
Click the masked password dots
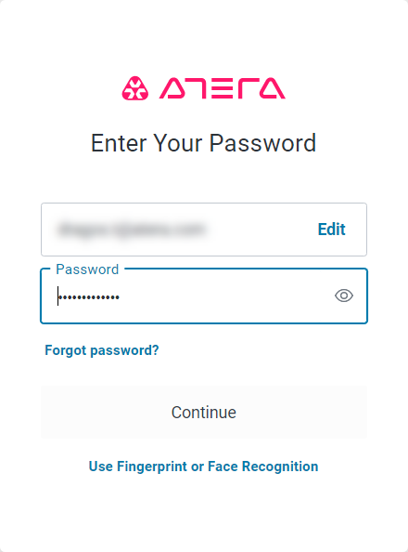(x=89, y=297)
